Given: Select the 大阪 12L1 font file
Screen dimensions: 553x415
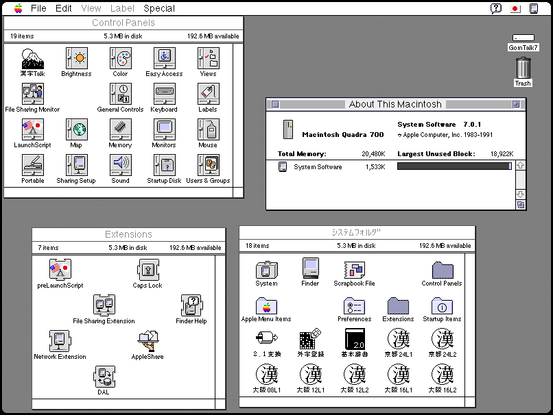Looking at the screenshot, I should 310,375.
